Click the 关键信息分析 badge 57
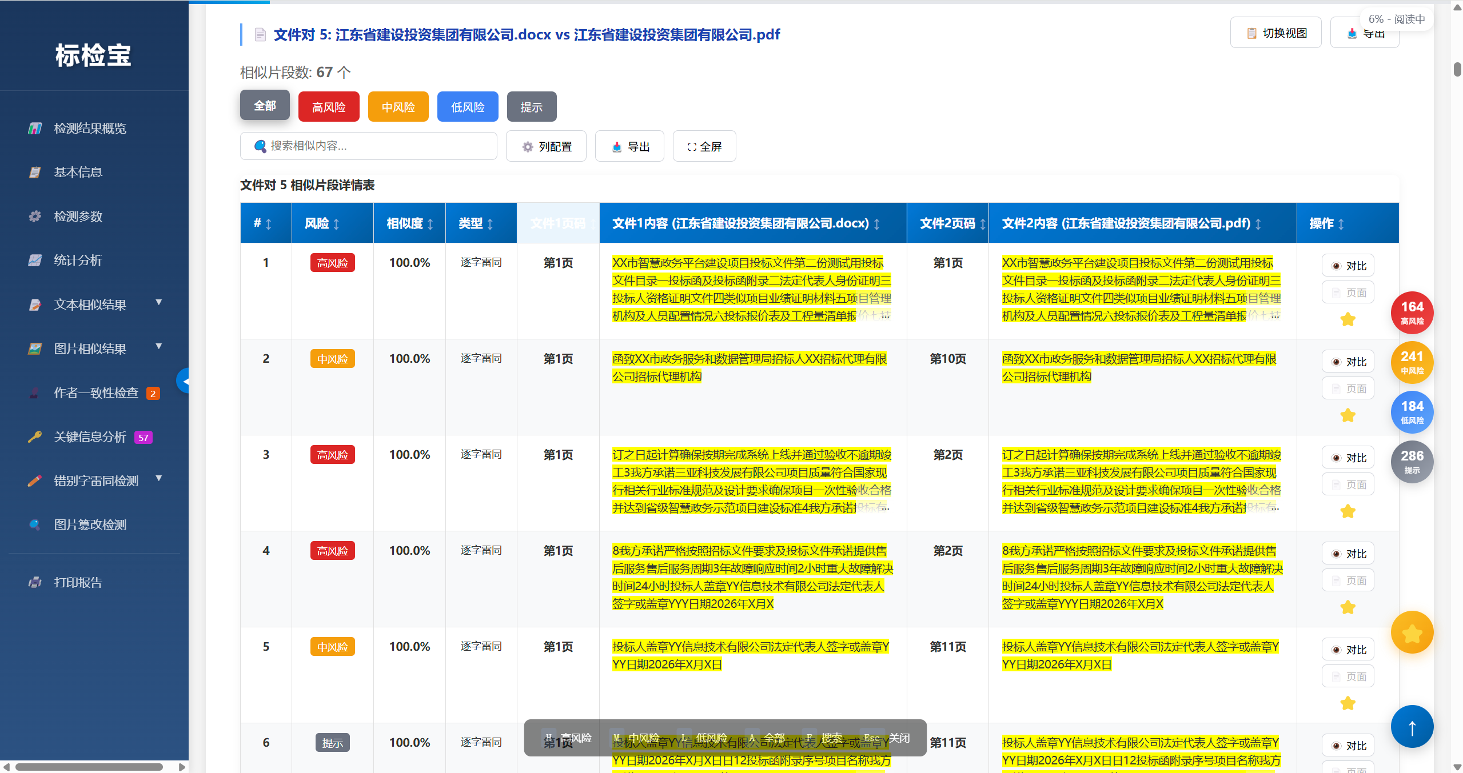Image resolution: width=1463 pixels, height=773 pixels. tap(143, 438)
